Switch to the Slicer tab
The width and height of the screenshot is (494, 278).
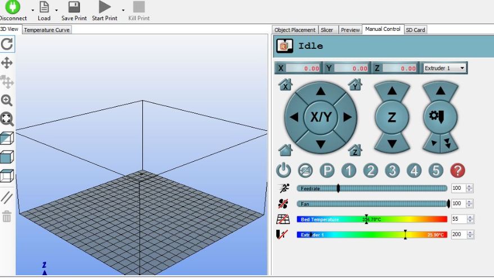pyautogui.click(x=327, y=30)
